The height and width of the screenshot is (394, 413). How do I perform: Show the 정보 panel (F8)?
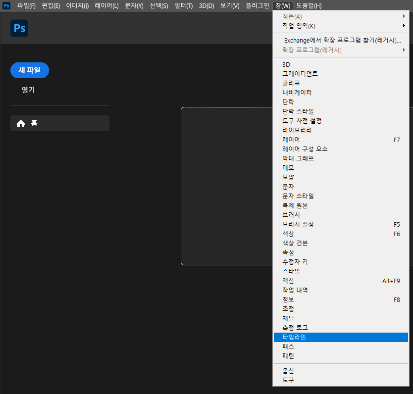click(341, 299)
